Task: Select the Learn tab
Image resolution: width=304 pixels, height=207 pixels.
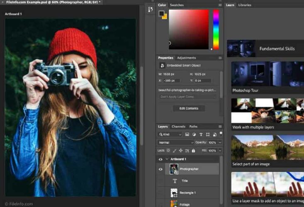Action: pos(230,5)
